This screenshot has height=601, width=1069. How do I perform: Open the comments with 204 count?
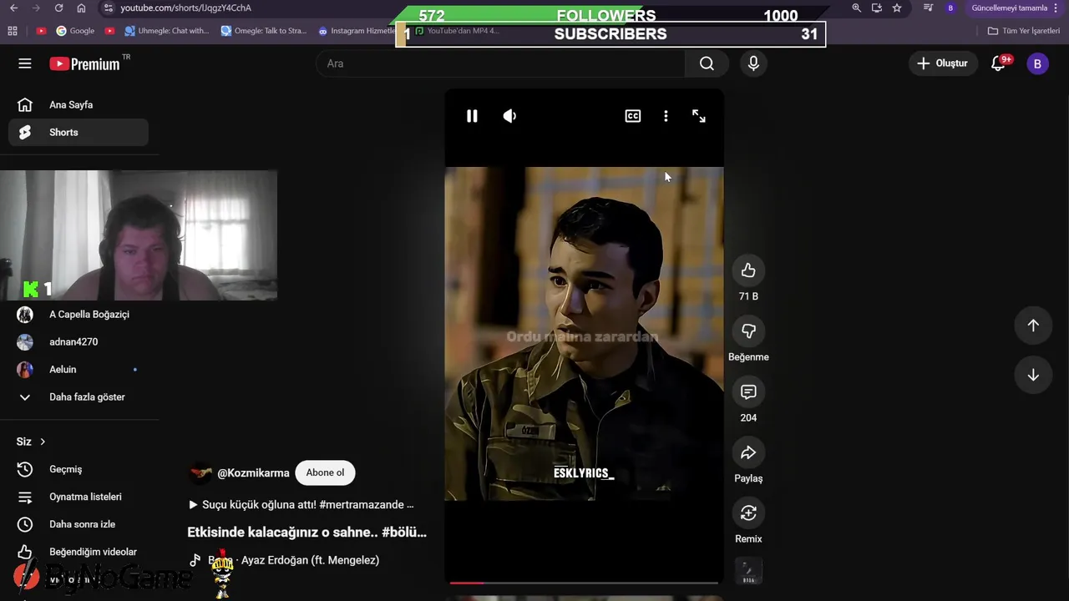coord(748,391)
